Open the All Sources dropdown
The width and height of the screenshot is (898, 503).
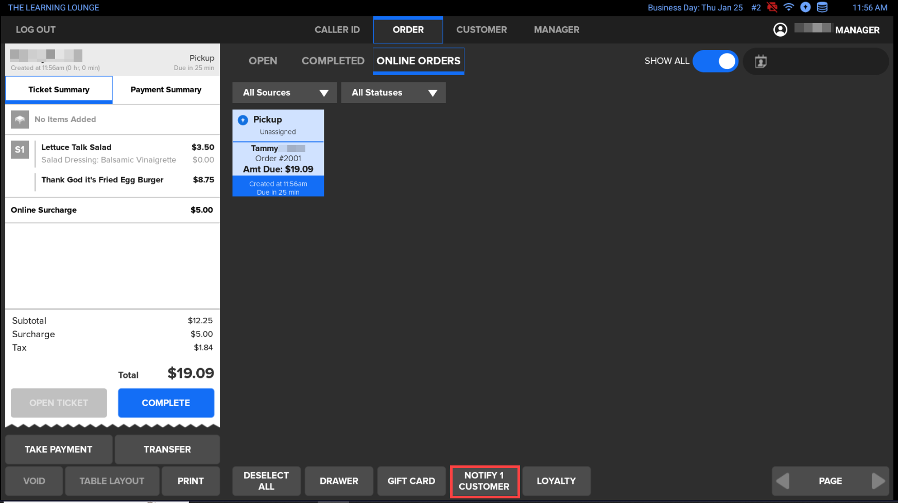pyautogui.click(x=285, y=93)
